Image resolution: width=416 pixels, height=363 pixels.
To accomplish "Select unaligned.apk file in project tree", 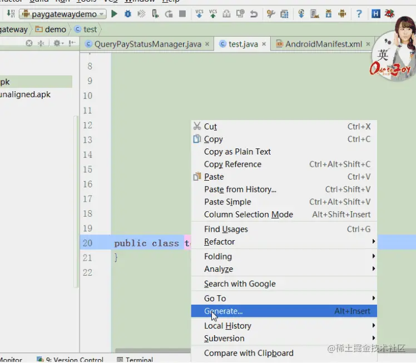I will pos(25,95).
